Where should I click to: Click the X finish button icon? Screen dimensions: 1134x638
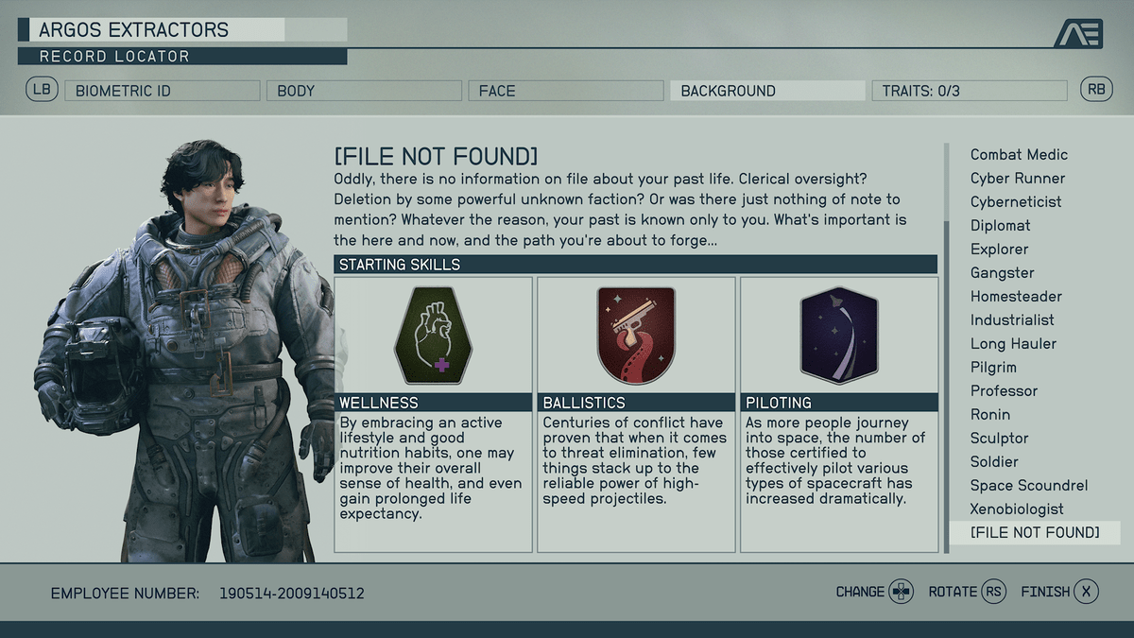[x=1087, y=593]
